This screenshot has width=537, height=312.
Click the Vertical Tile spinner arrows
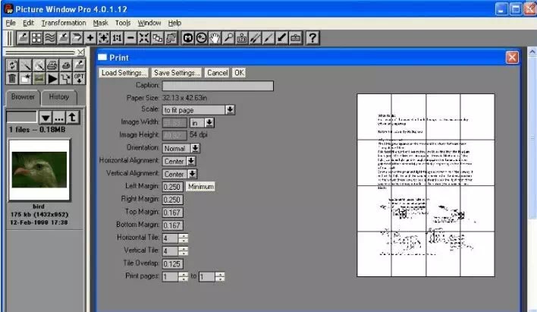184,251
